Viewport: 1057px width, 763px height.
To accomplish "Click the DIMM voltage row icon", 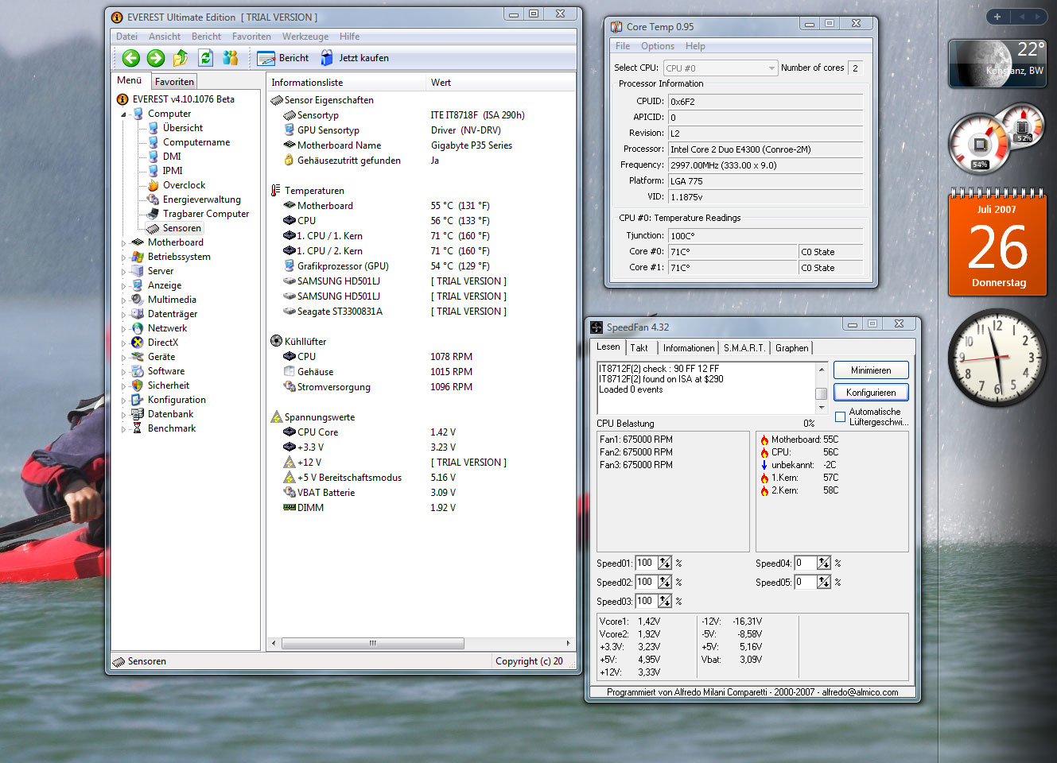I will pos(290,508).
